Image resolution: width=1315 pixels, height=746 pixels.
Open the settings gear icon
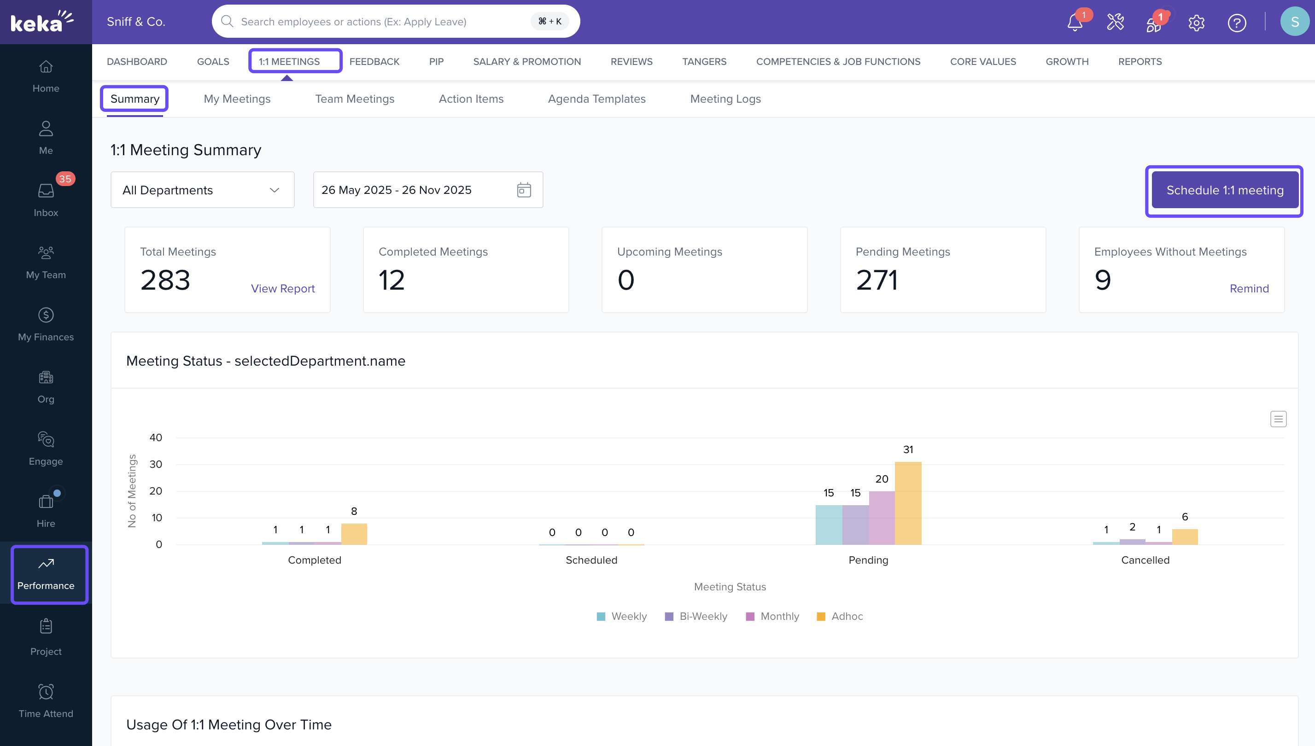(x=1196, y=23)
